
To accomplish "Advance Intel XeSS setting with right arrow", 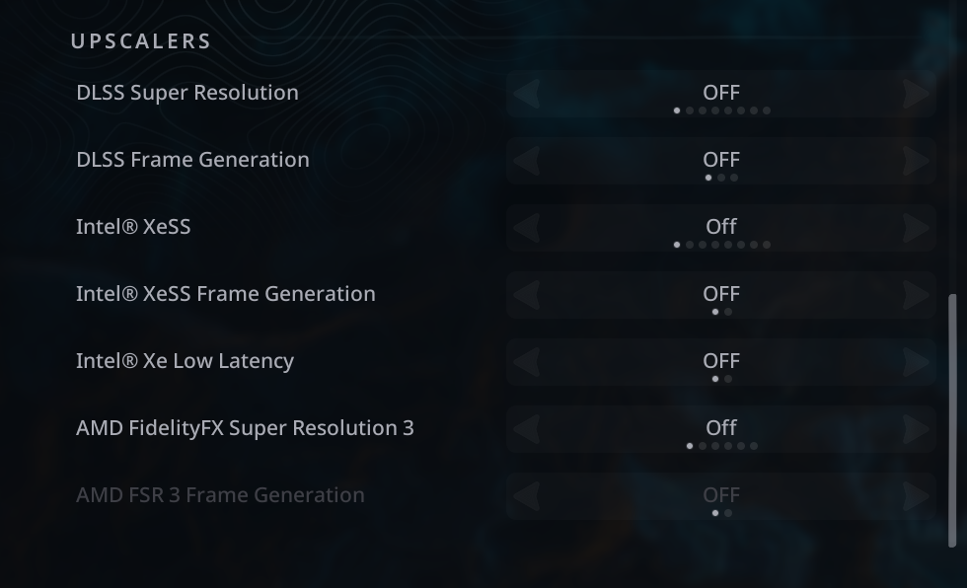I will pyautogui.click(x=916, y=228).
